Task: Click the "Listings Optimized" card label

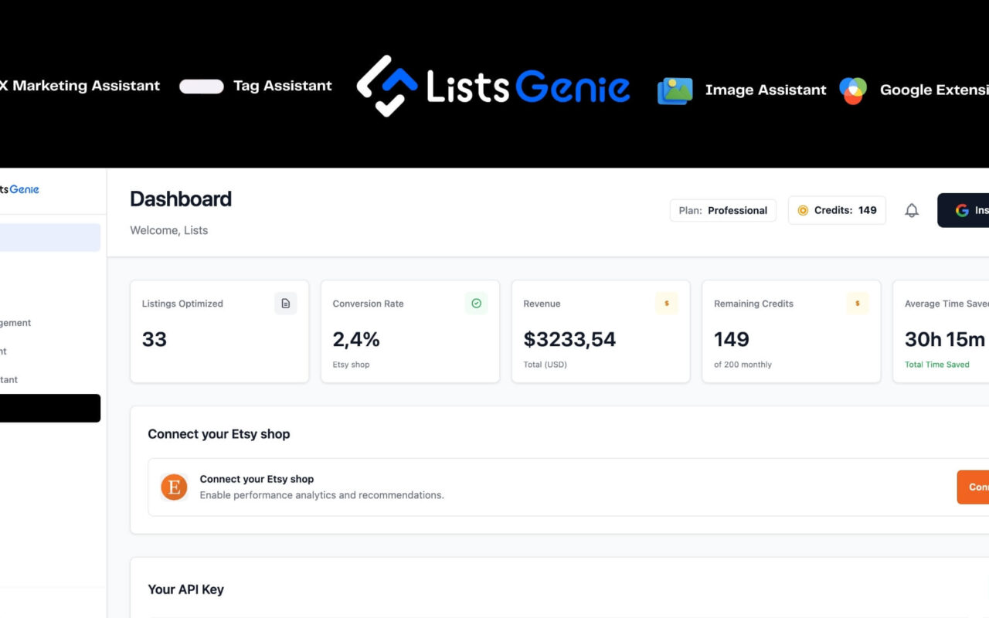Action: pyautogui.click(x=182, y=304)
